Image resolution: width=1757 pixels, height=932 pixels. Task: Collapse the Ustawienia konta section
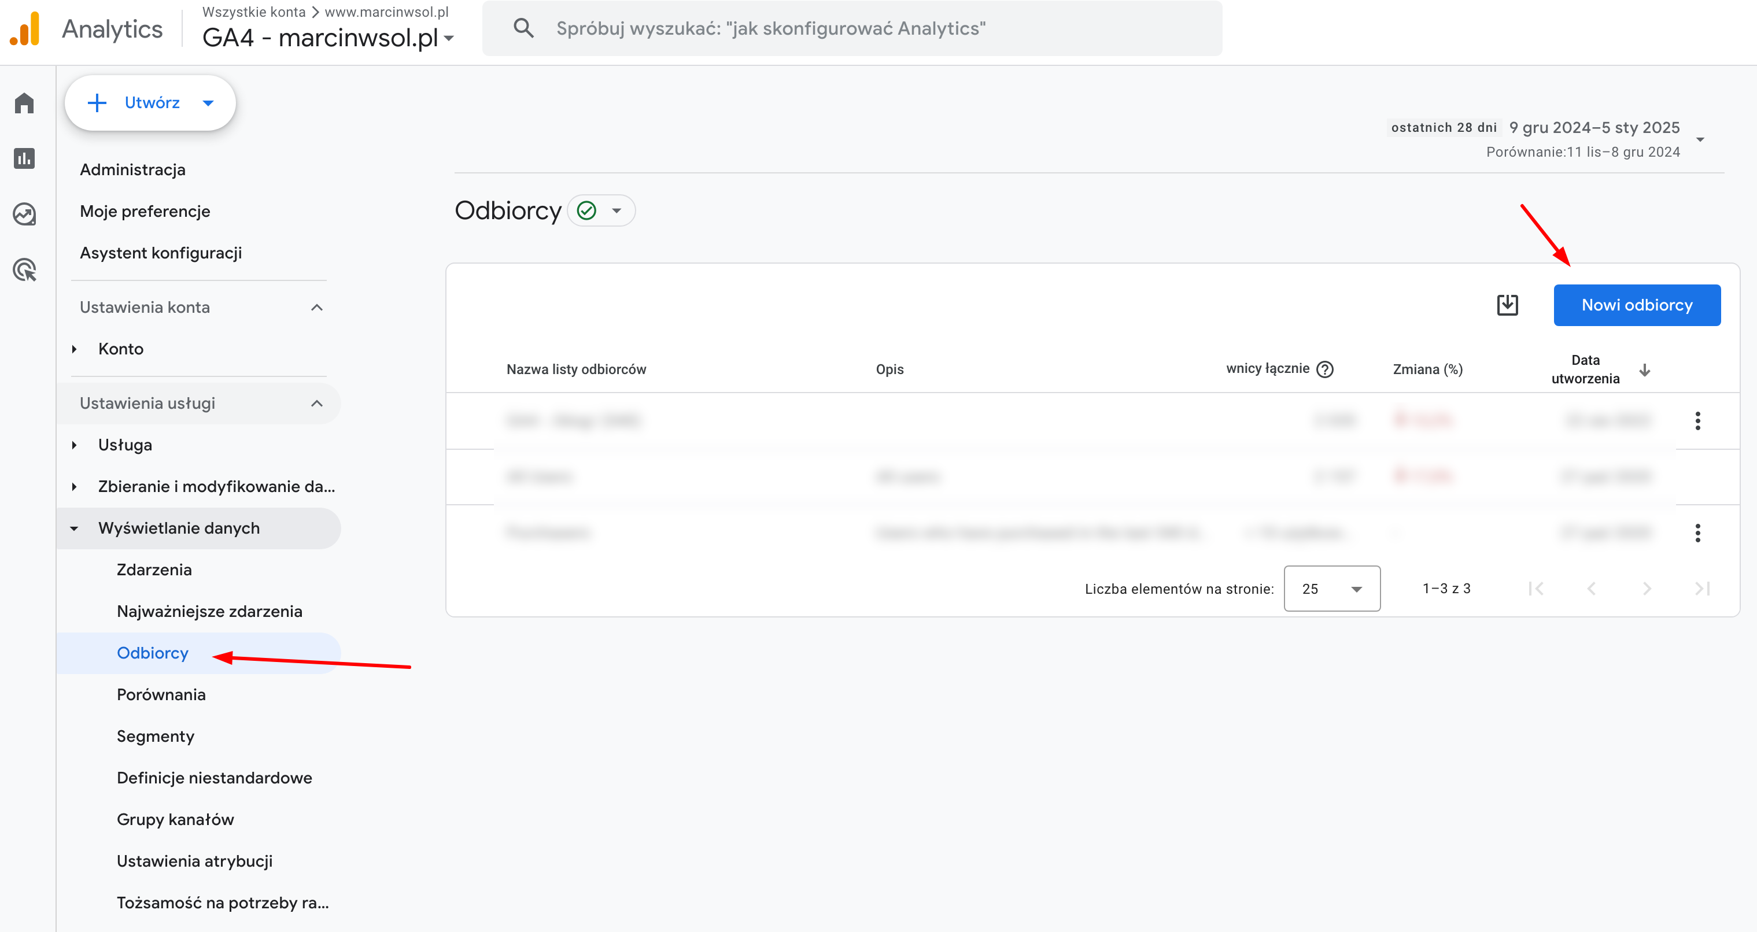pos(316,308)
